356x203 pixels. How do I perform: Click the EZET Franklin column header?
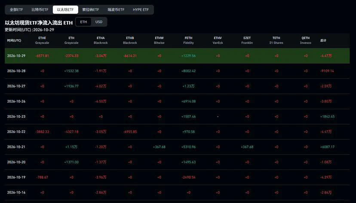click(x=247, y=40)
